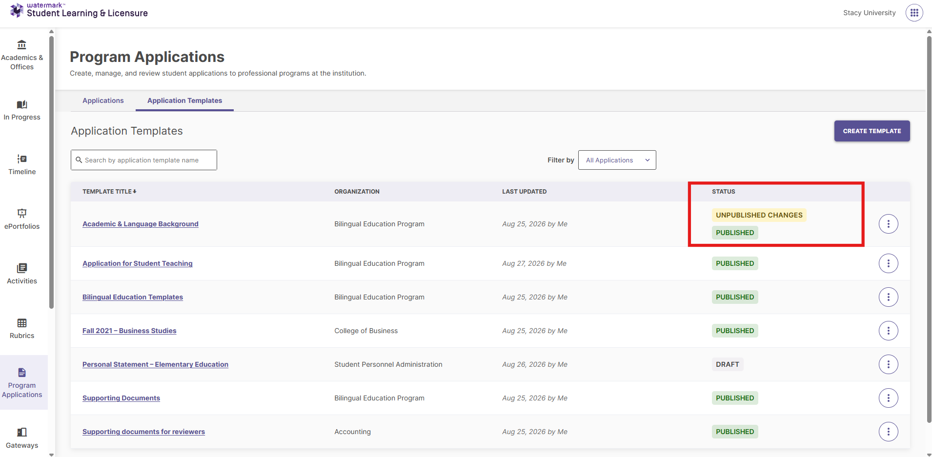The width and height of the screenshot is (932, 457).
Task: Click Student Personnel Administration cell
Action: [x=388, y=364]
